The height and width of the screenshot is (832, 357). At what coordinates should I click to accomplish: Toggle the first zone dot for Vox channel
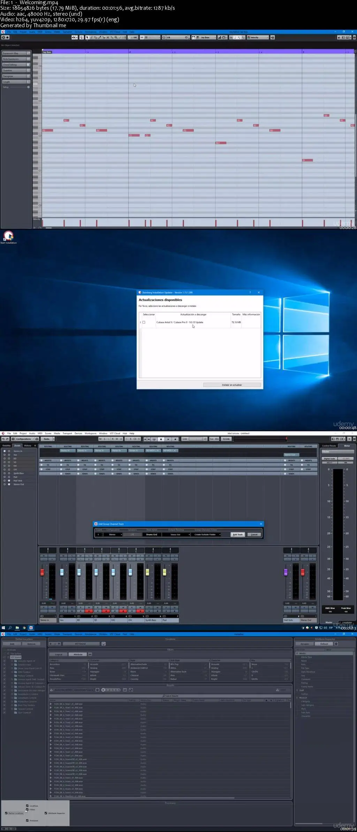coord(5,455)
